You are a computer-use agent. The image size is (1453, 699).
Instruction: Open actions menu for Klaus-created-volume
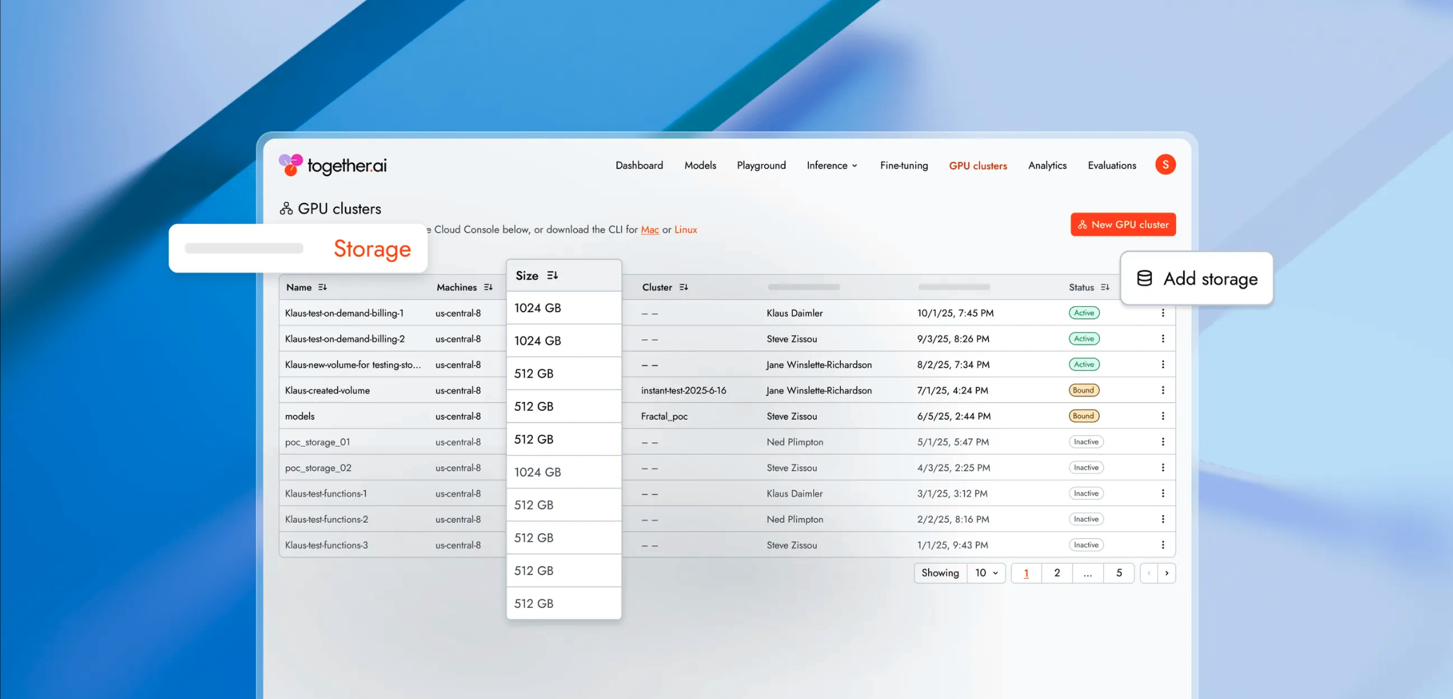1163,390
